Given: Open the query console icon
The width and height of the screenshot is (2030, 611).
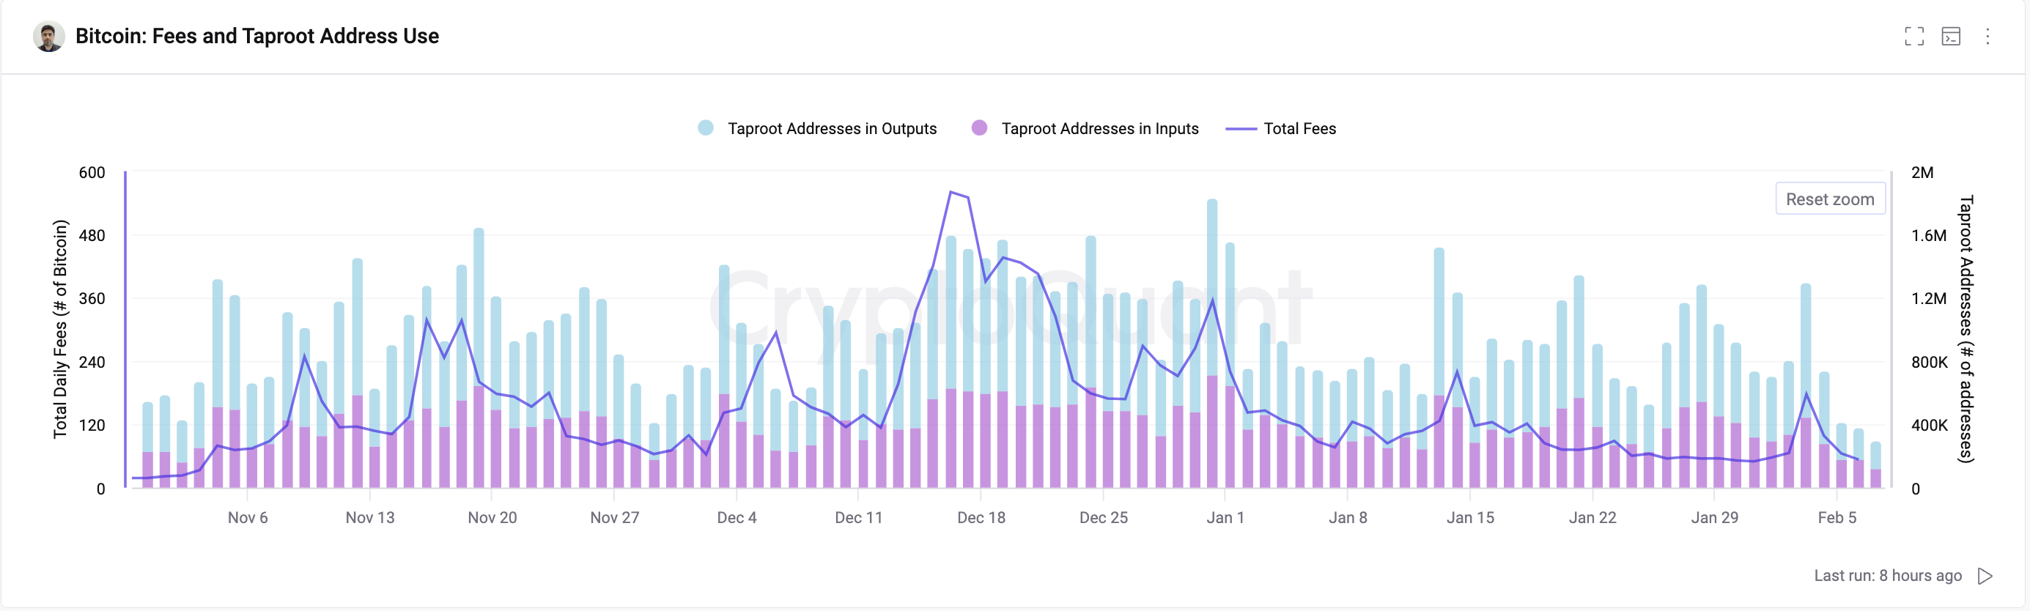Looking at the screenshot, I should point(1951,36).
